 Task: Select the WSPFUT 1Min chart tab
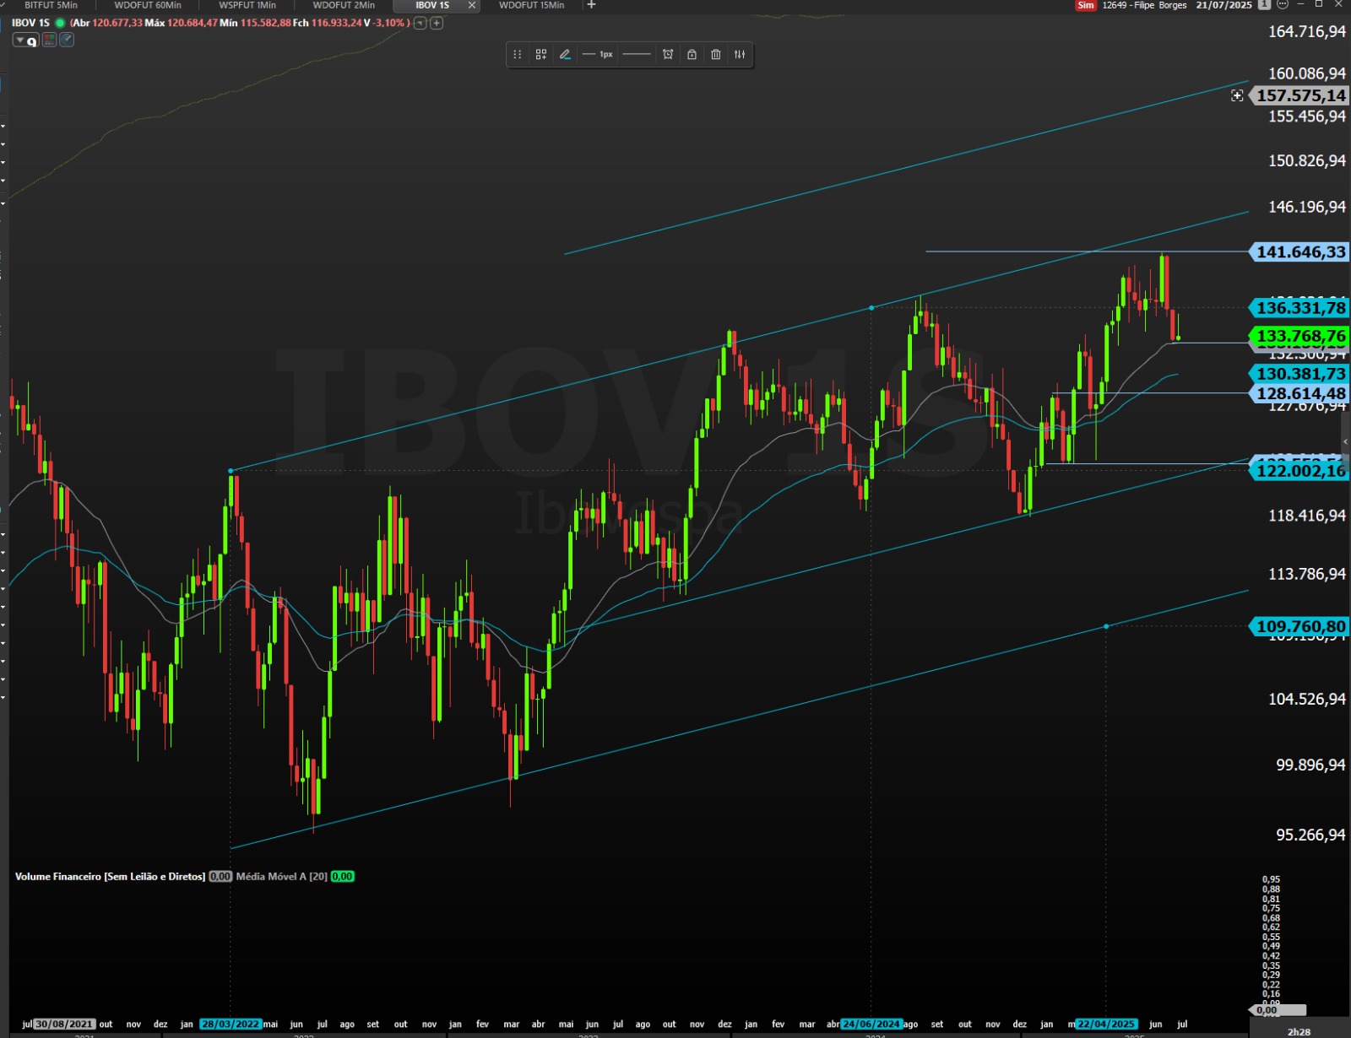pos(247,5)
